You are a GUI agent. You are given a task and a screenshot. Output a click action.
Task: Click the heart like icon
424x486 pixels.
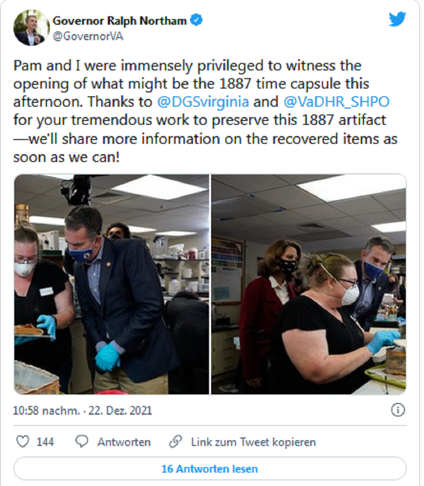coord(22,442)
